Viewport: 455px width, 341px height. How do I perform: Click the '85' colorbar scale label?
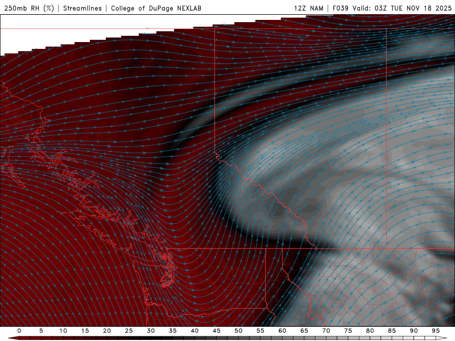(392, 331)
